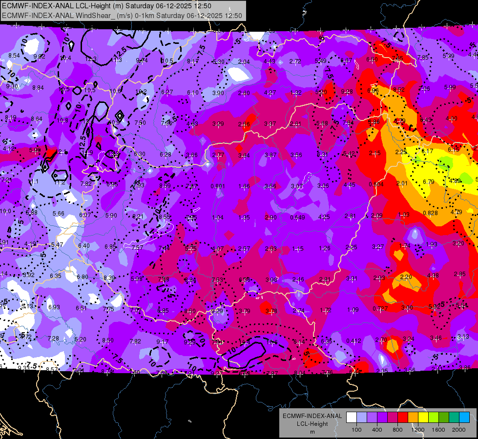Click the grid value 1.09
Screen dimensions: 478x439
[x=353, y=310]
